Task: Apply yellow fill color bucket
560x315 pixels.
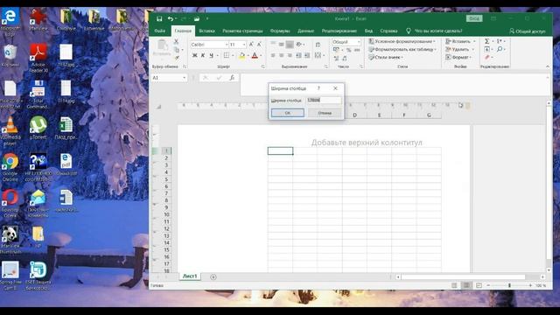Action: (241, 55)
